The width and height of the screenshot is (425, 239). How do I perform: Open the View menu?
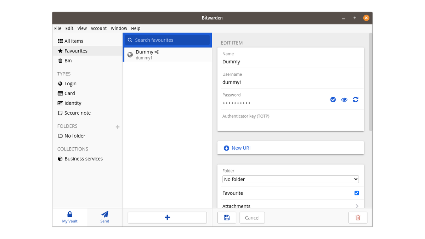(x=82, y=28)
